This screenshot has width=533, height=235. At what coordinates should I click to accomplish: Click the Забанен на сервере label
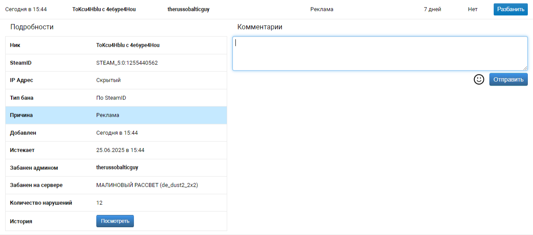point(36,185)
